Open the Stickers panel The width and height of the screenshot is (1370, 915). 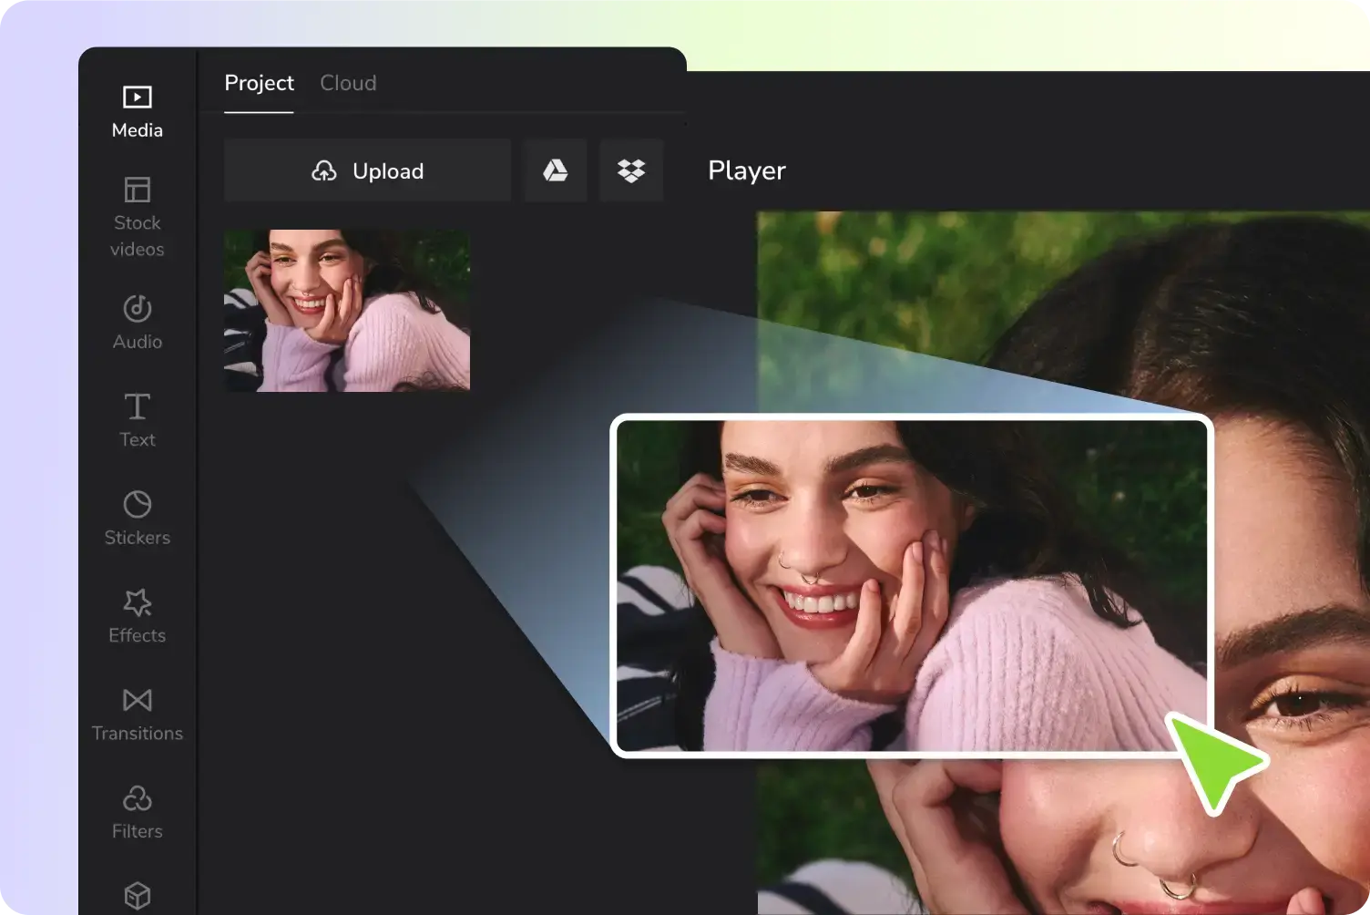point(138,518)
